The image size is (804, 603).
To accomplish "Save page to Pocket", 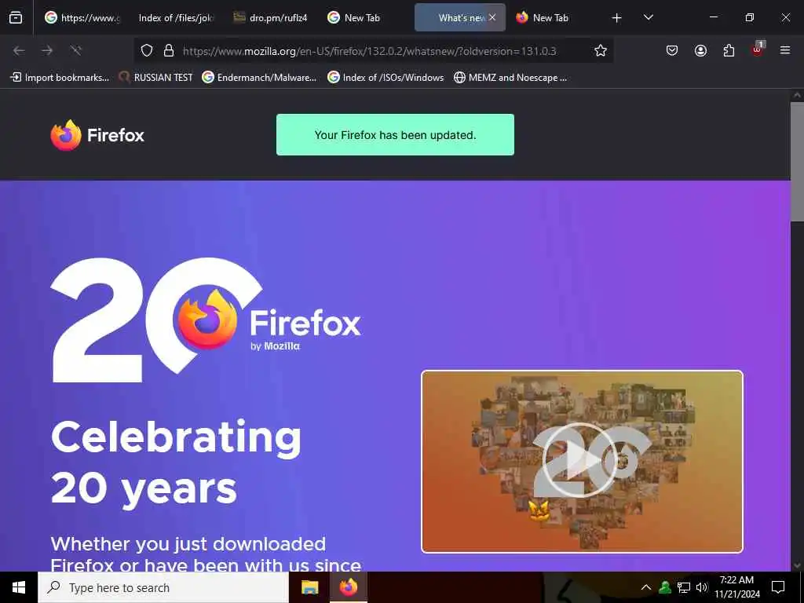I will (x=672, y=50).
